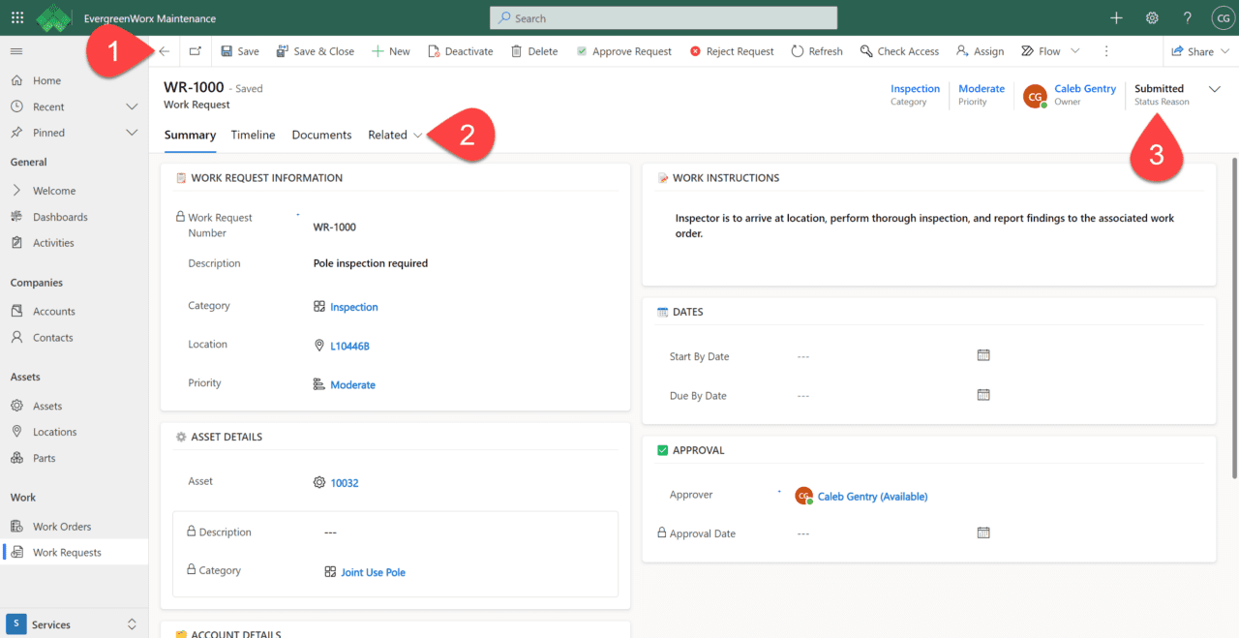Open the CG user account avatar
This screenshot has height=638, width=1239.
[x=1223, y=18]
